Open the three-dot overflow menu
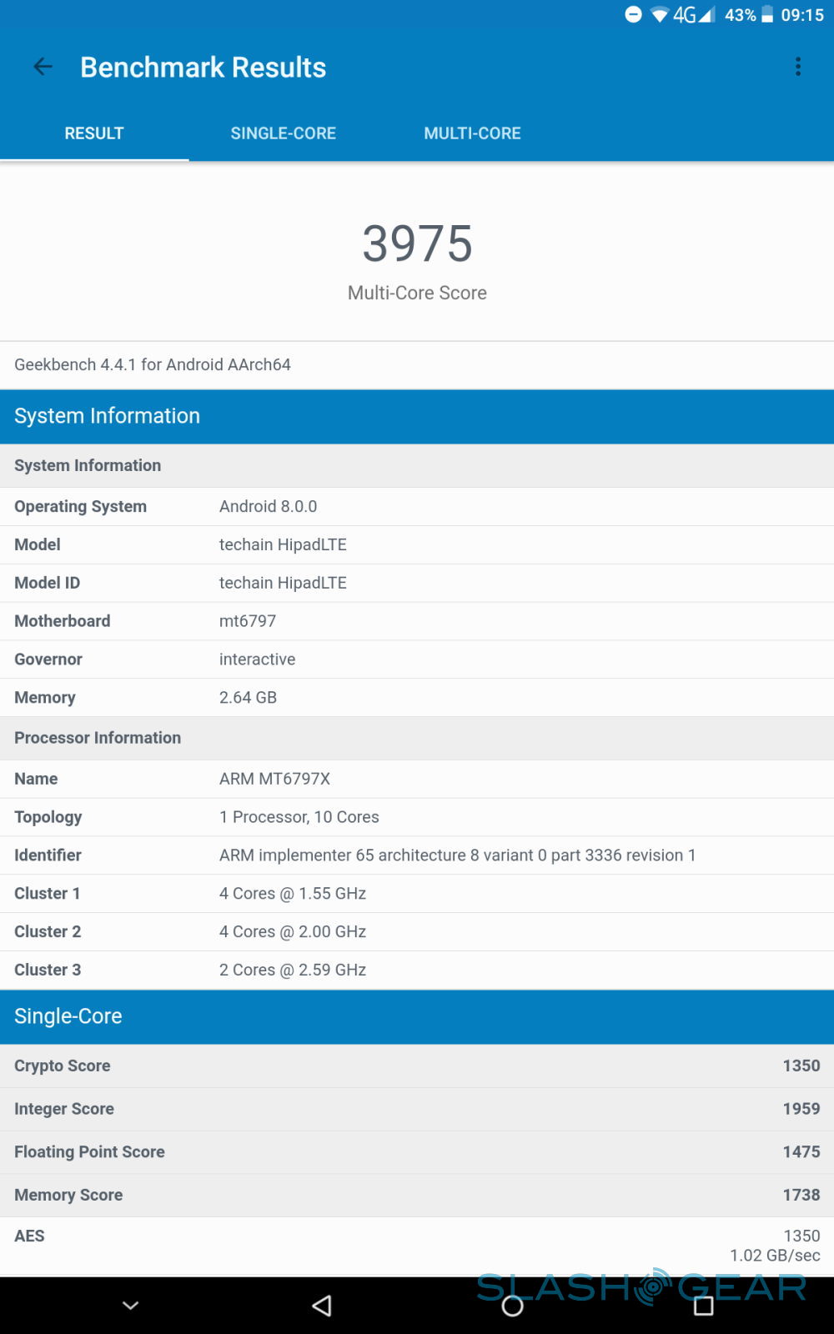834x1334 pixels. click(x=798, y=67)
